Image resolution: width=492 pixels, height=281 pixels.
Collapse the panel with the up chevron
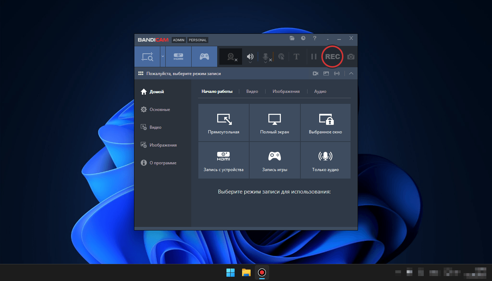(x=351, y=74)
